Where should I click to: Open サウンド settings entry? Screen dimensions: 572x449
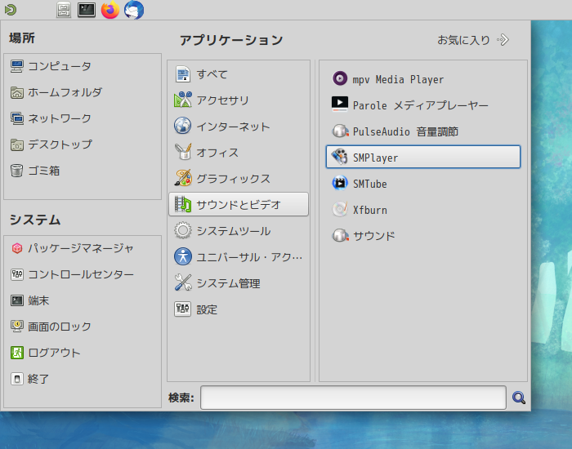click(422, 235)
